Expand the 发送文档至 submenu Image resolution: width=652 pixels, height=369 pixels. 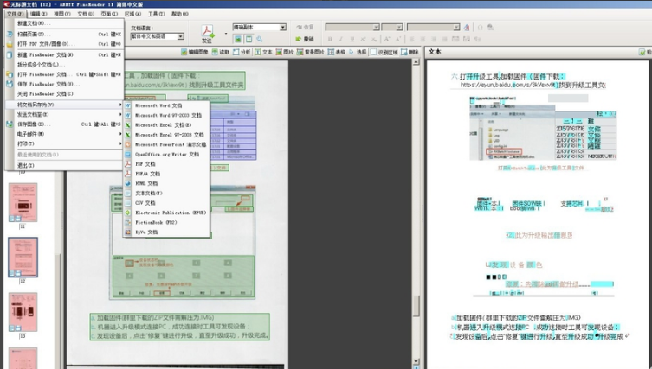coord(64,115)
